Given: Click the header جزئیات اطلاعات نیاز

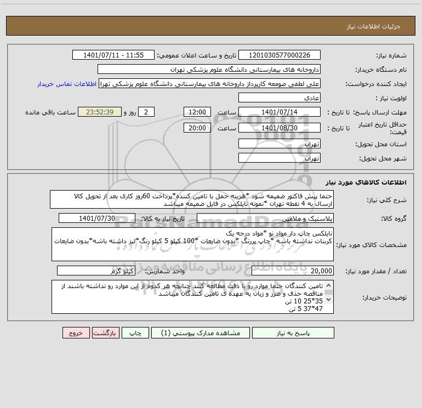Looking at the screenshot, I should point(373,26).
